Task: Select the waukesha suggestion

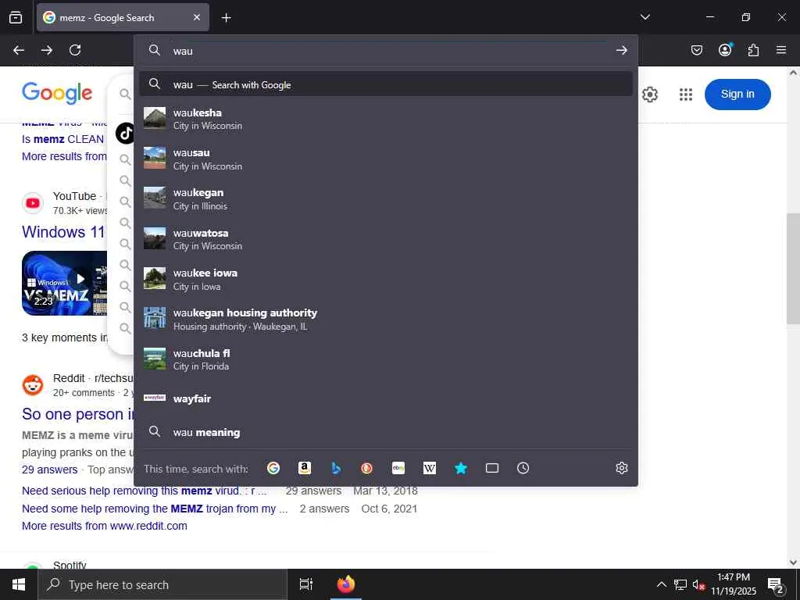Action: tap(386, 119)
